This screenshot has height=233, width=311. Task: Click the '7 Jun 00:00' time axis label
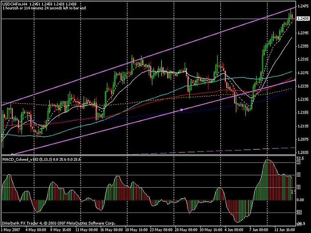[x=259, y=230]
